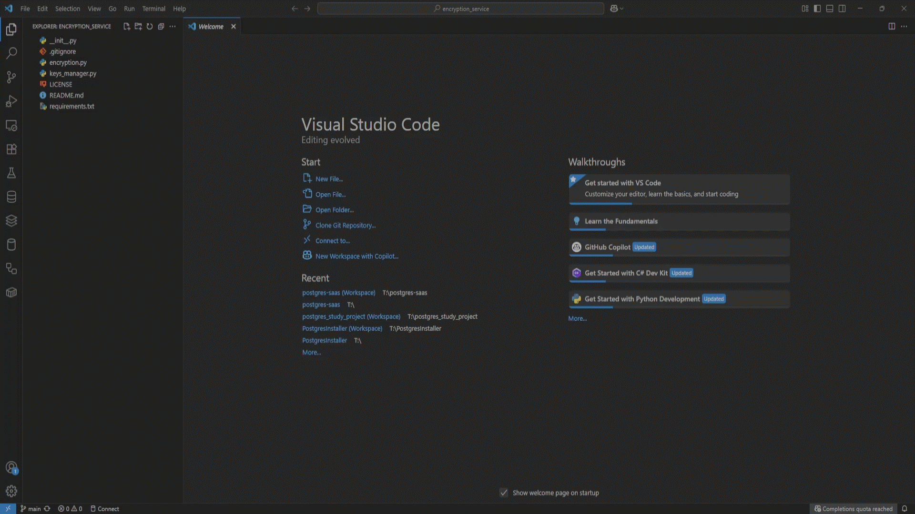The width and height of the screenshot is (915, 514).
Task: Click remote window indicator in status bar
Action: 8,509
